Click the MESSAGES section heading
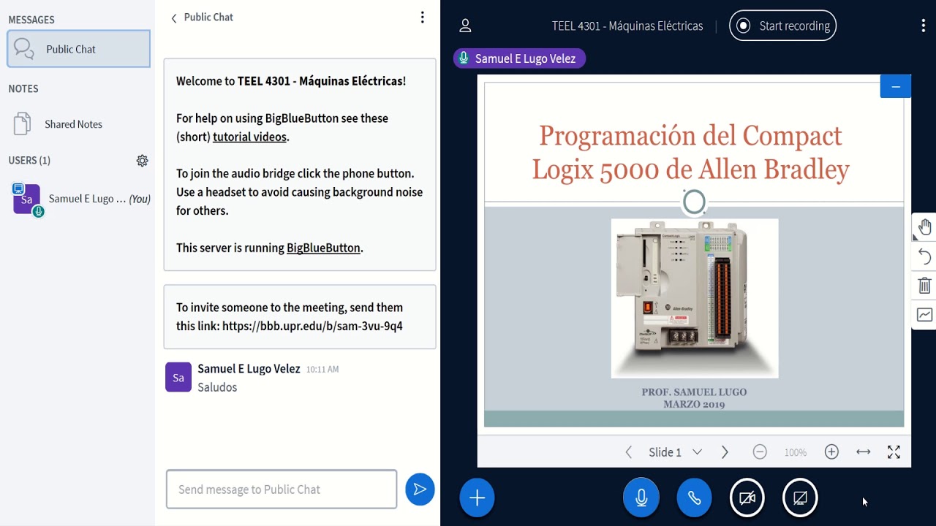 [x=31, y=20]
